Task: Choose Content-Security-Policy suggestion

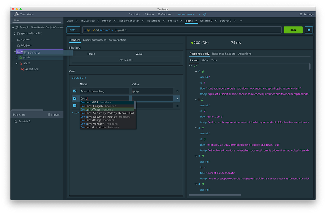Action: point(107,117)
